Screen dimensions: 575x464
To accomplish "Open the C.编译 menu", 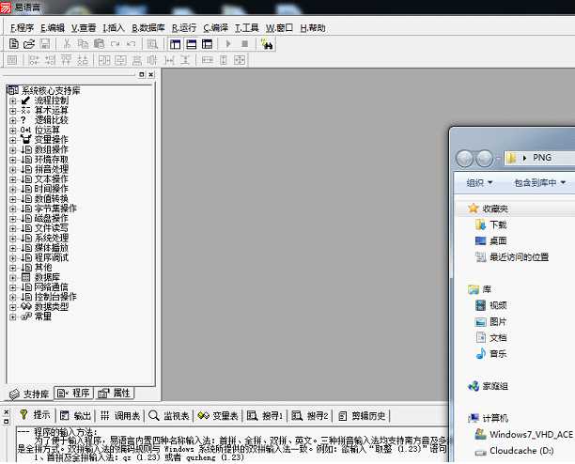I will (x=216, y=28).
